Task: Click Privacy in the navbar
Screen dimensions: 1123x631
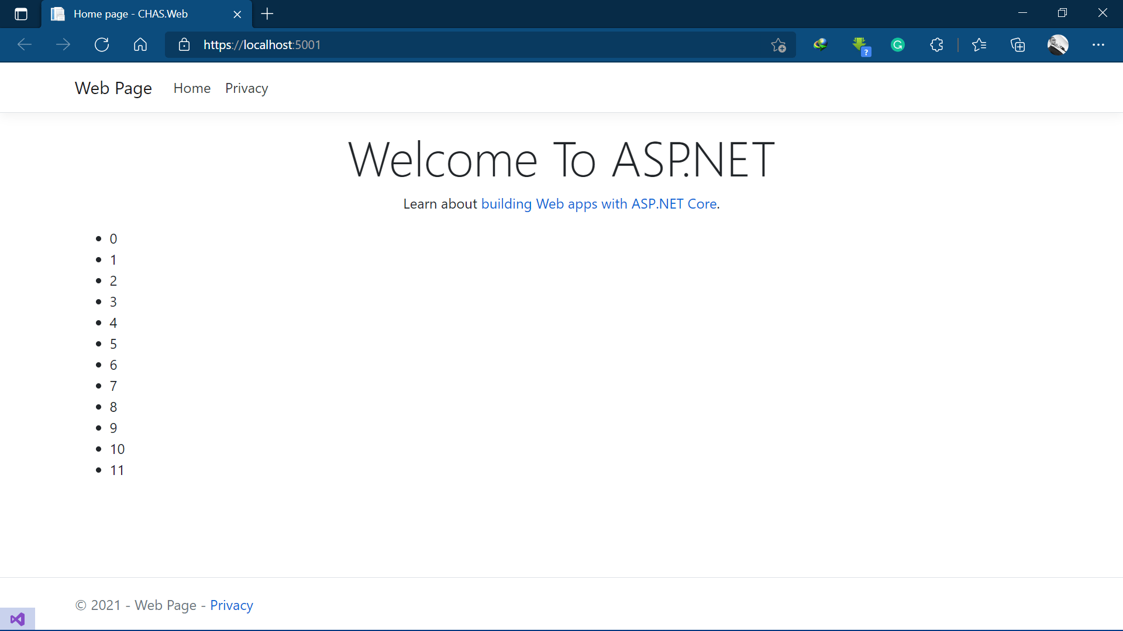Action: (246, 88)
